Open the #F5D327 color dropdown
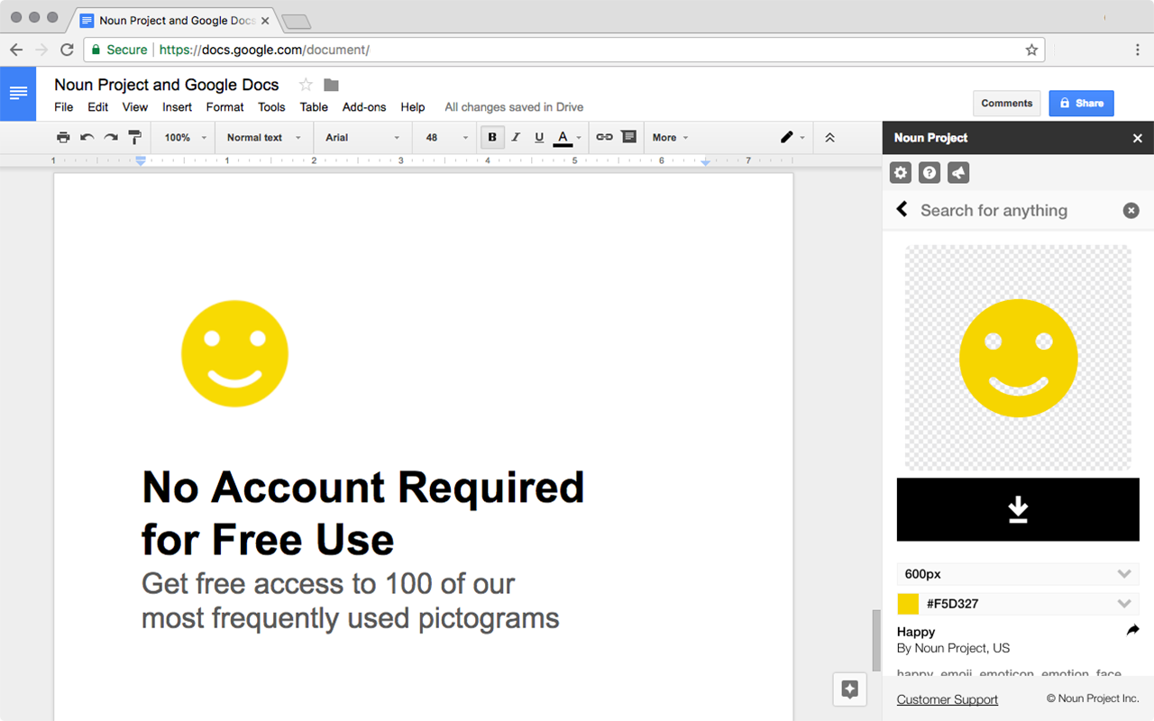 click(x=1018, y=604)
